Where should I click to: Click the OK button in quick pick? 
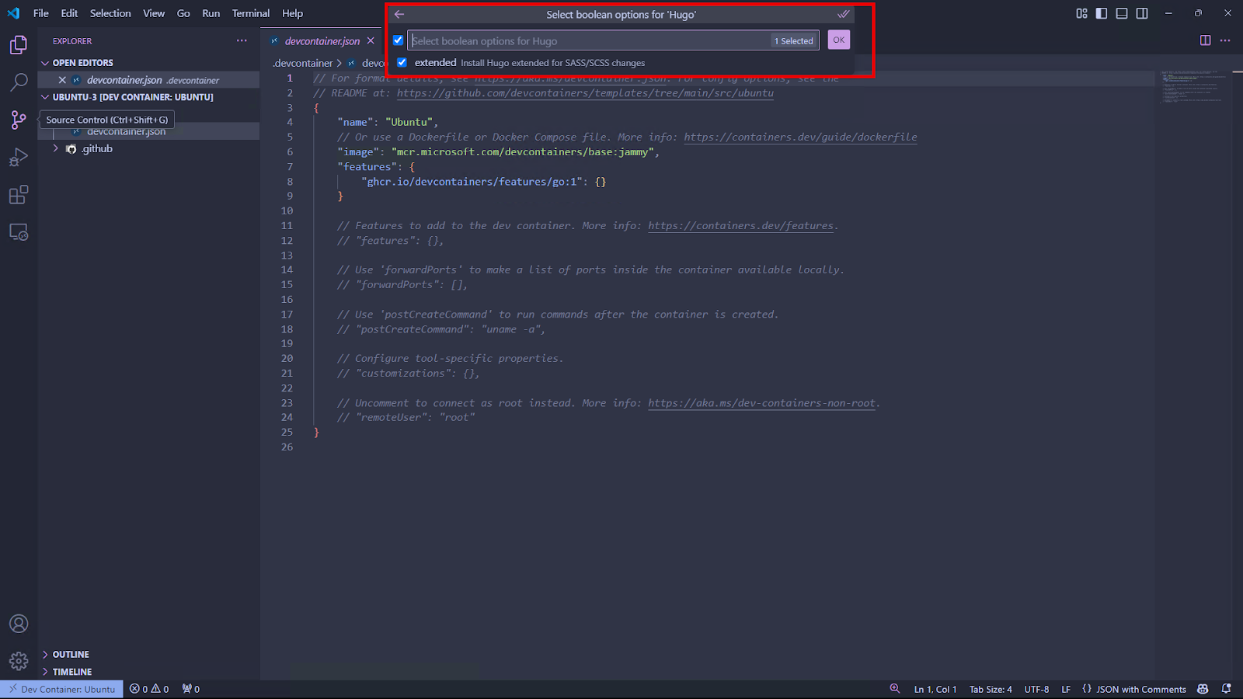pyautogui.click(x=839, y=40)
